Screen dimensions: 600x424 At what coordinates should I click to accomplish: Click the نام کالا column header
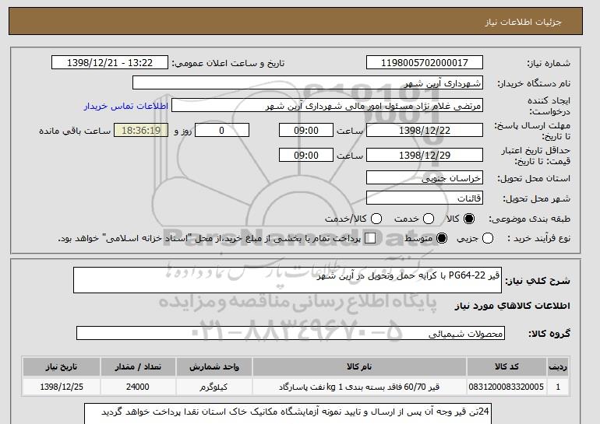tap(359, 366)
